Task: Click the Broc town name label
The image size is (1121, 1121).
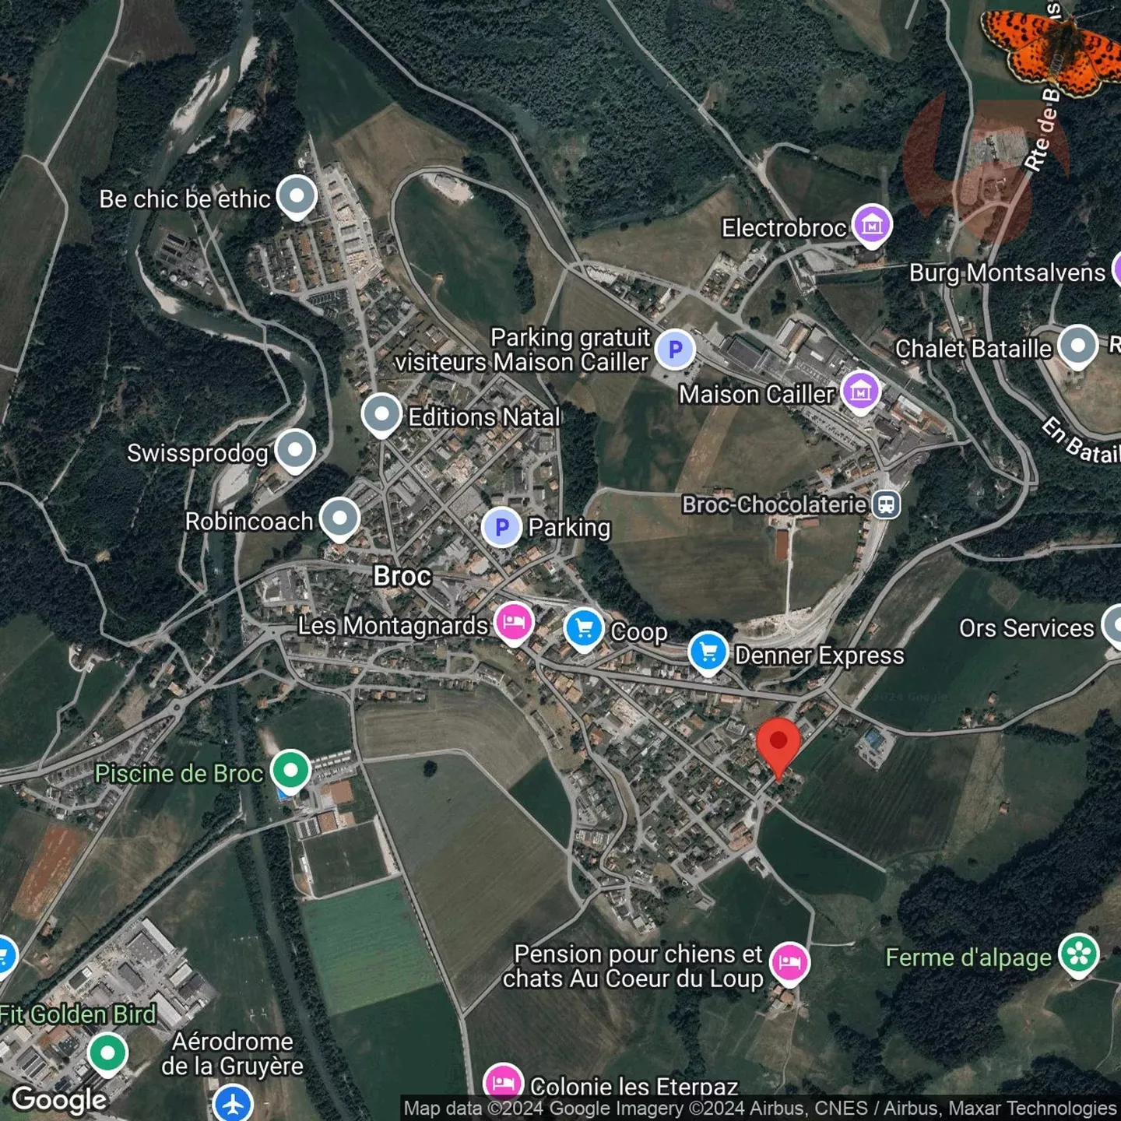Action: (x=402, y=576)
